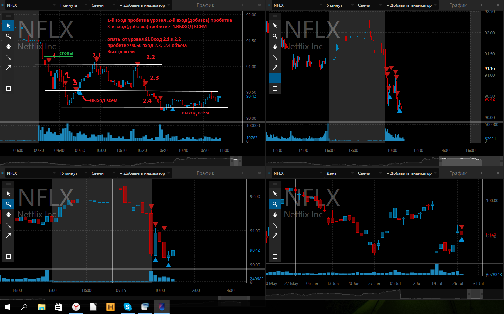The width and height of the screenshot is (504, 314).
Task: Click the left arrow button in the 5 минут panel header
Action: (x=481, y=5)
